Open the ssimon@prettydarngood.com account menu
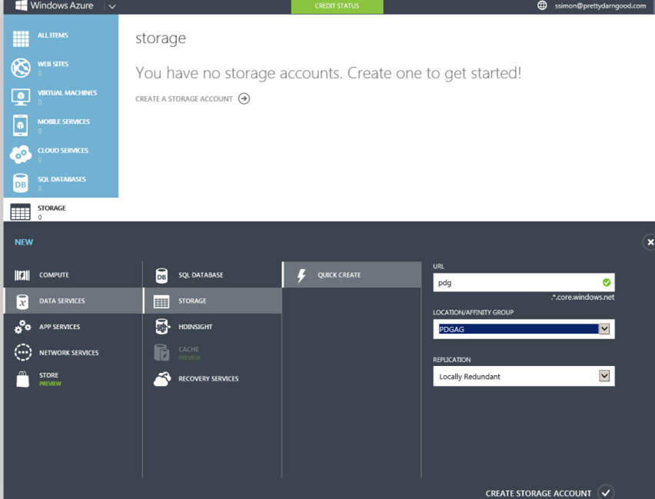The image size is (655, 499). (600, 6)
